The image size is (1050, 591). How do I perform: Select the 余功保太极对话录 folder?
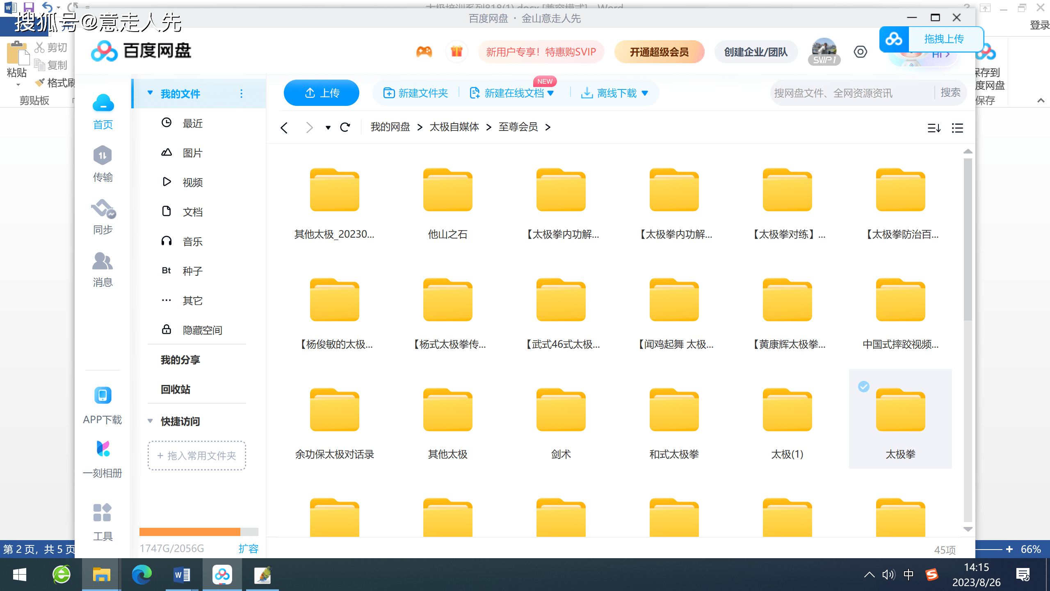pos(335,424)
